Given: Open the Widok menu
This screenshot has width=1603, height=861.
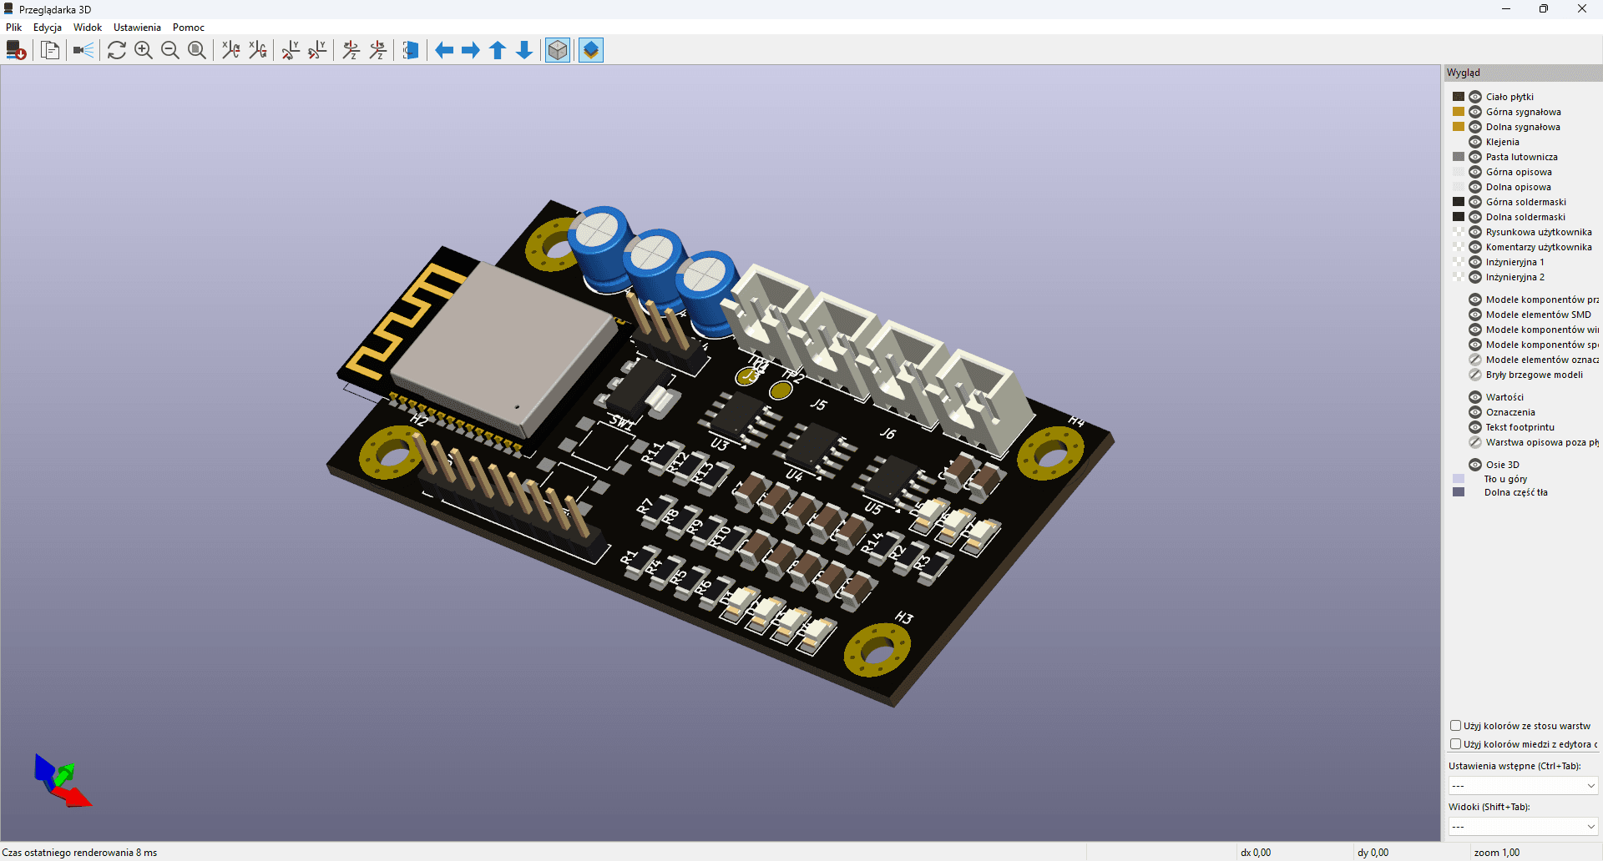Looking at the screenshot, I should [x=87, y=28].
